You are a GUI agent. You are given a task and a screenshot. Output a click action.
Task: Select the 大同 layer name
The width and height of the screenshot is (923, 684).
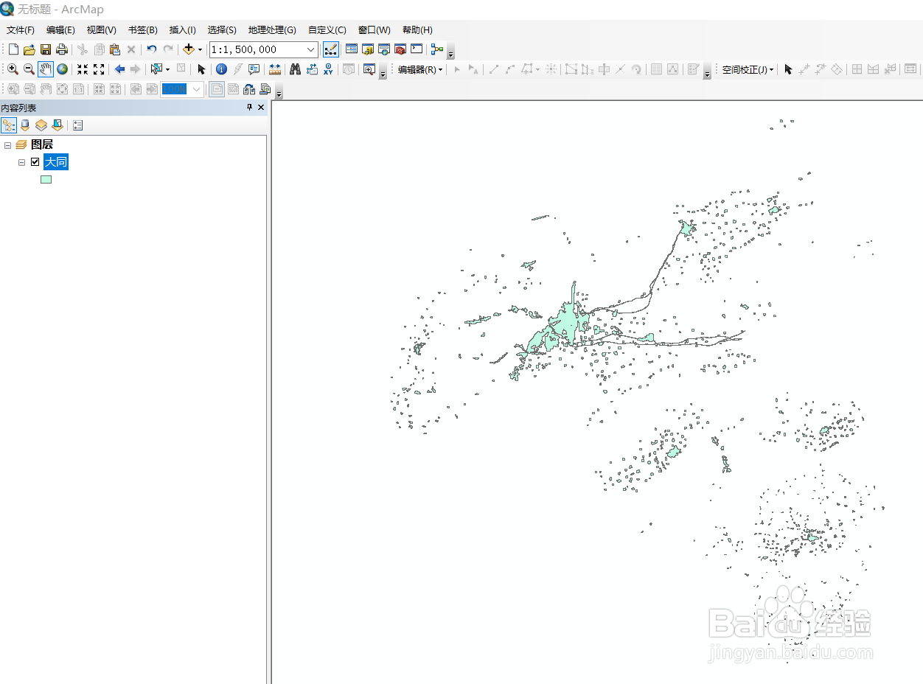point(56,162)
